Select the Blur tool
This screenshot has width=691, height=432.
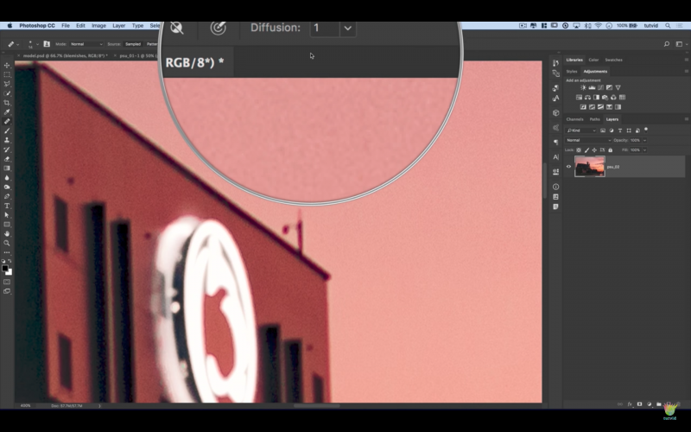pos(7,178)
